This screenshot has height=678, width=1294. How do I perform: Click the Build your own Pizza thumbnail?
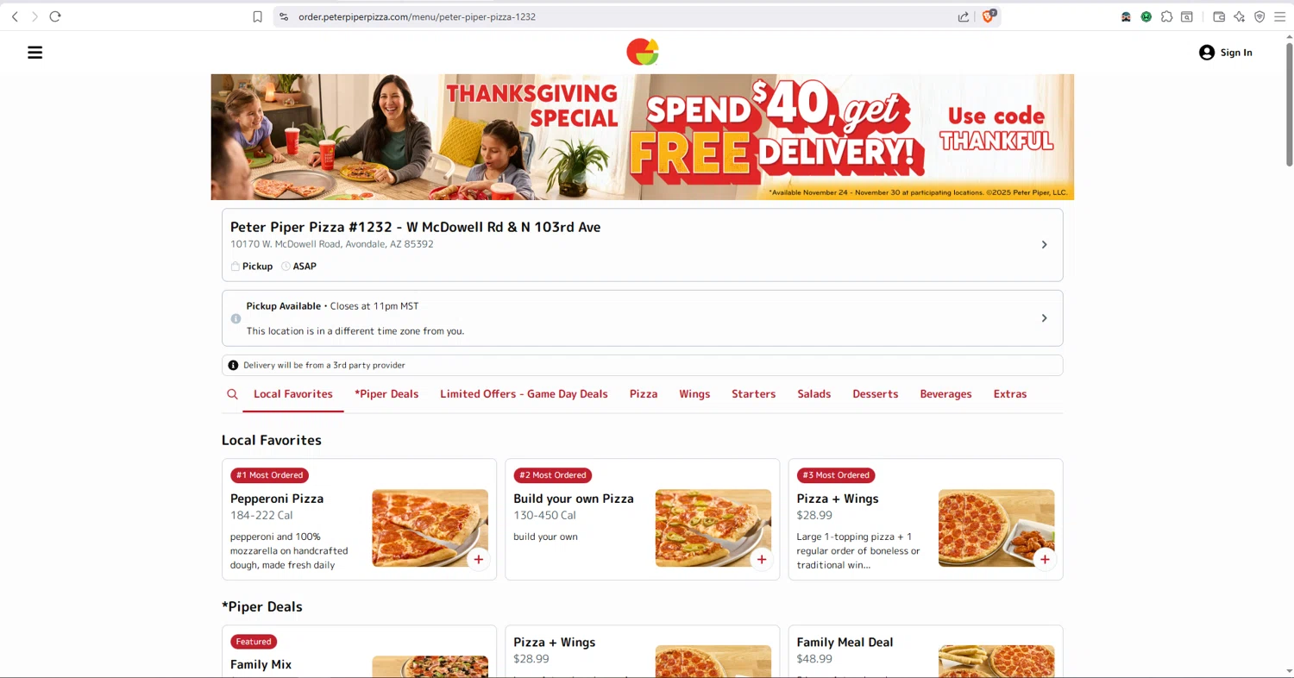tap(713, 528)
